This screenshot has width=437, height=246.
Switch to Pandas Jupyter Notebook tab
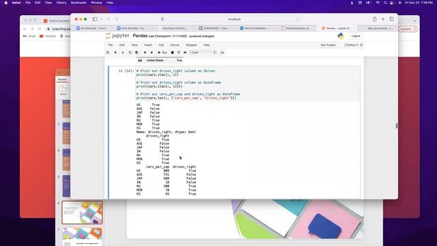pyautogui.click(x=337, y=28)
